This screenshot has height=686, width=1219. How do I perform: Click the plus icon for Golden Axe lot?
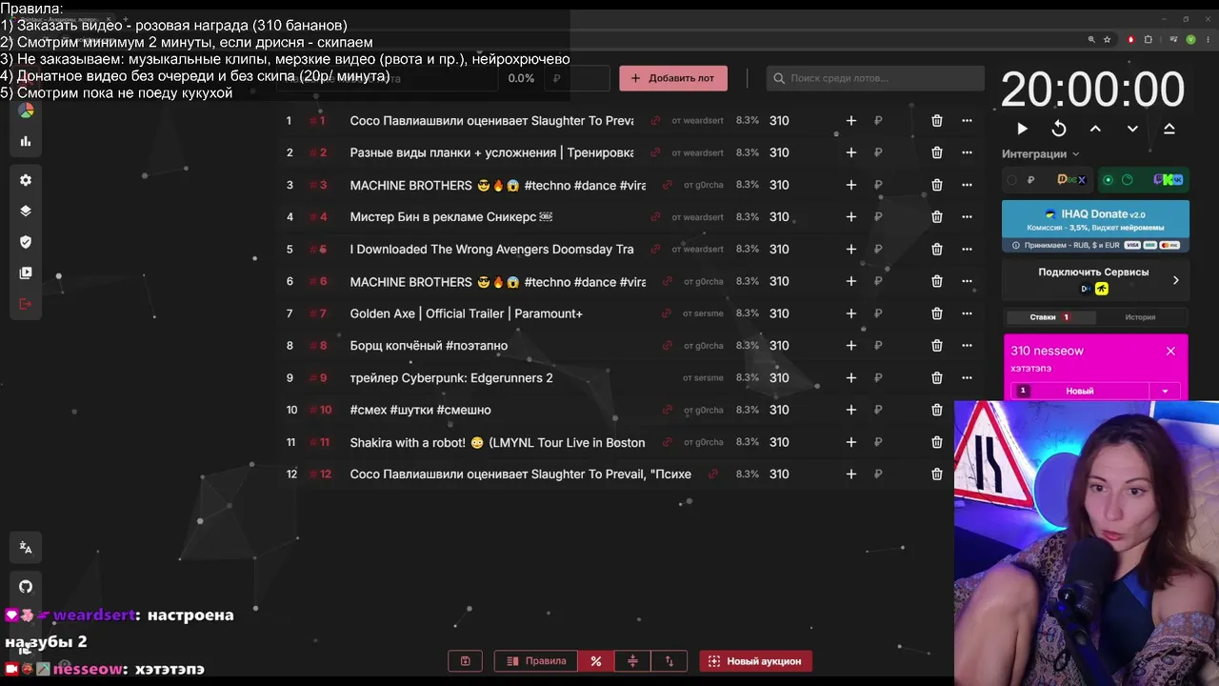(851, 313)
